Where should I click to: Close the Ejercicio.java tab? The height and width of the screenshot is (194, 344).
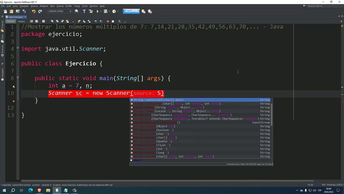pyautogui.click(x=26, y=17)
